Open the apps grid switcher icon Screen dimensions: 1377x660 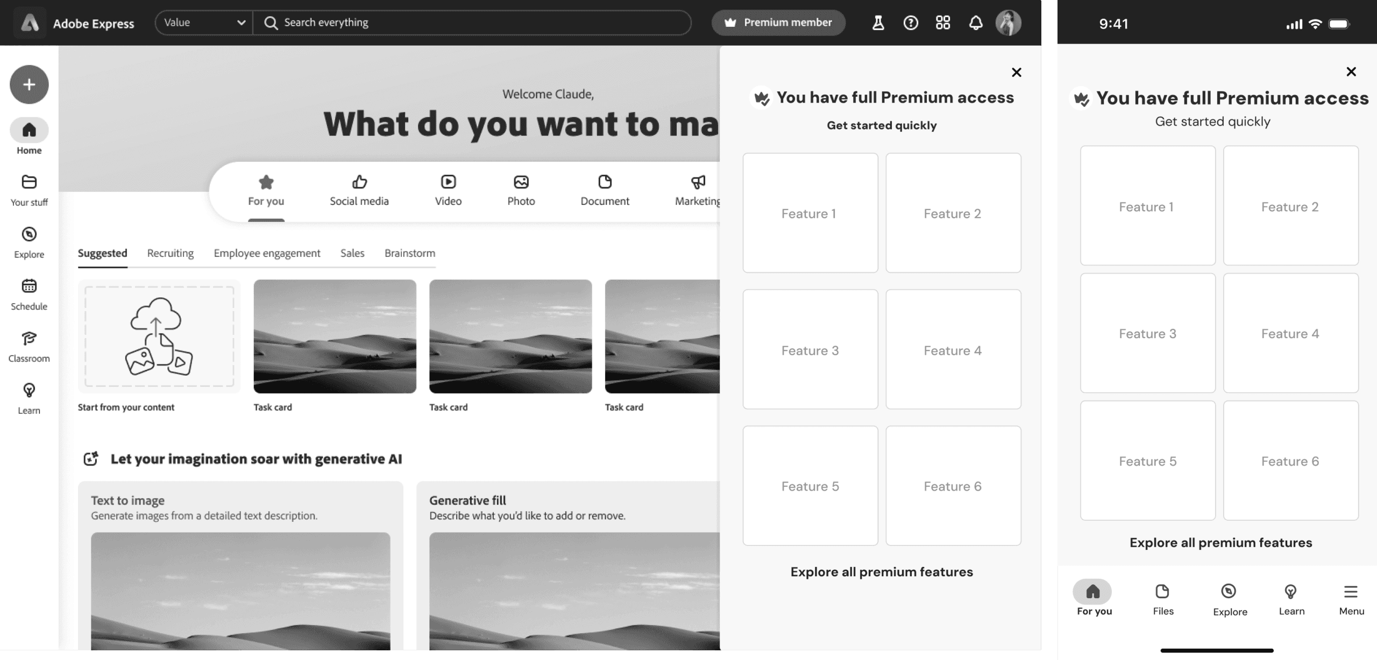943,23
